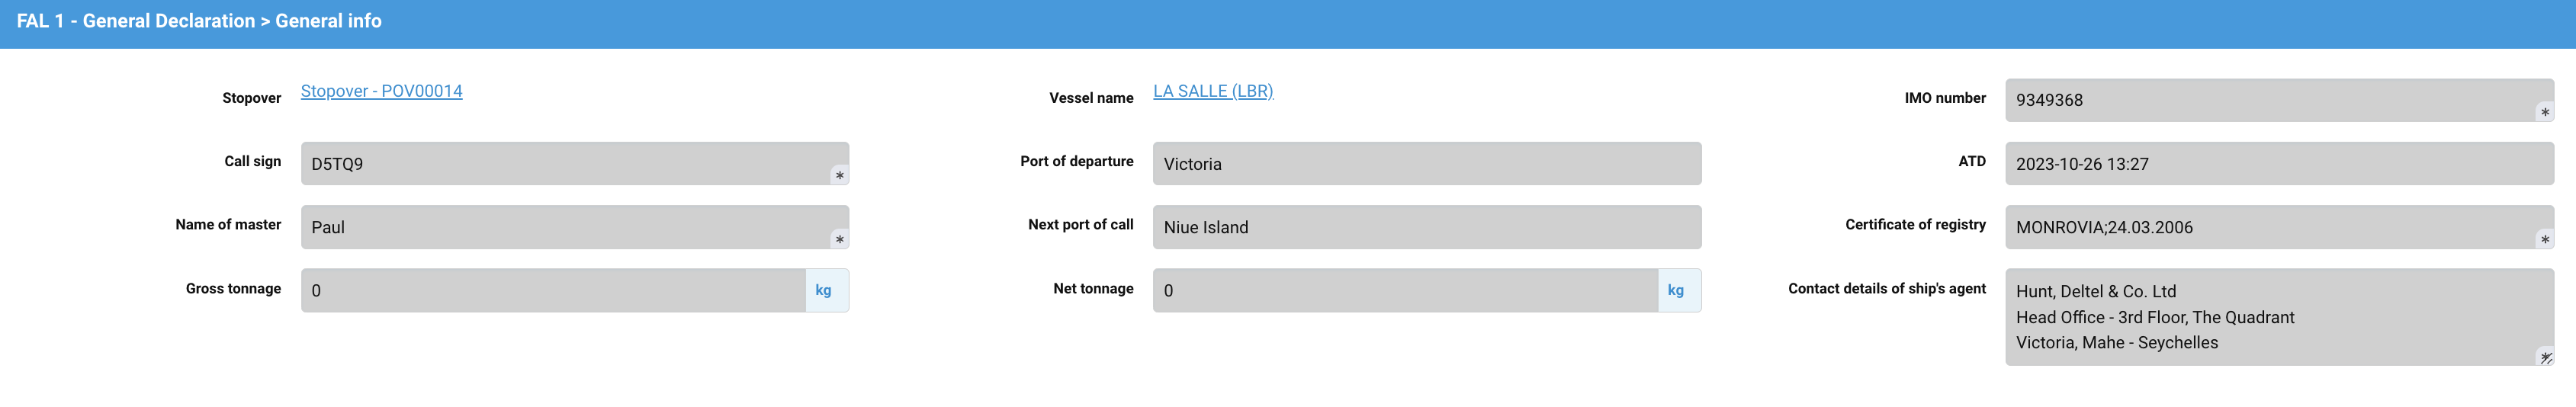Click the Port of departure field showing Victoria
Screen dimensions: 2576x407
[x=1426, y=164]
